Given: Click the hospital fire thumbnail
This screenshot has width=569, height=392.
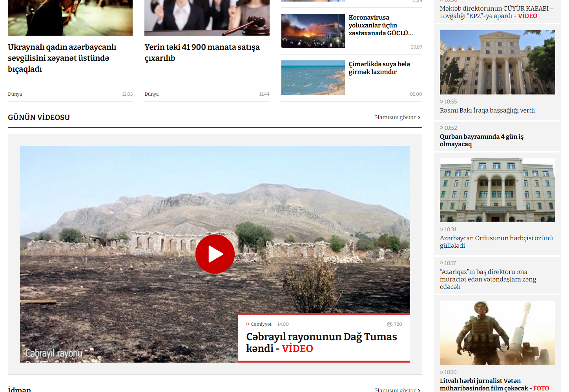Looking at the screenshot, I should click(313, 31).
